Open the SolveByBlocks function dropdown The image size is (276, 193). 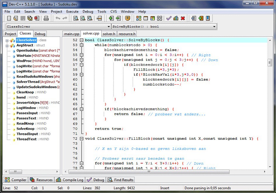pos(214,27)
